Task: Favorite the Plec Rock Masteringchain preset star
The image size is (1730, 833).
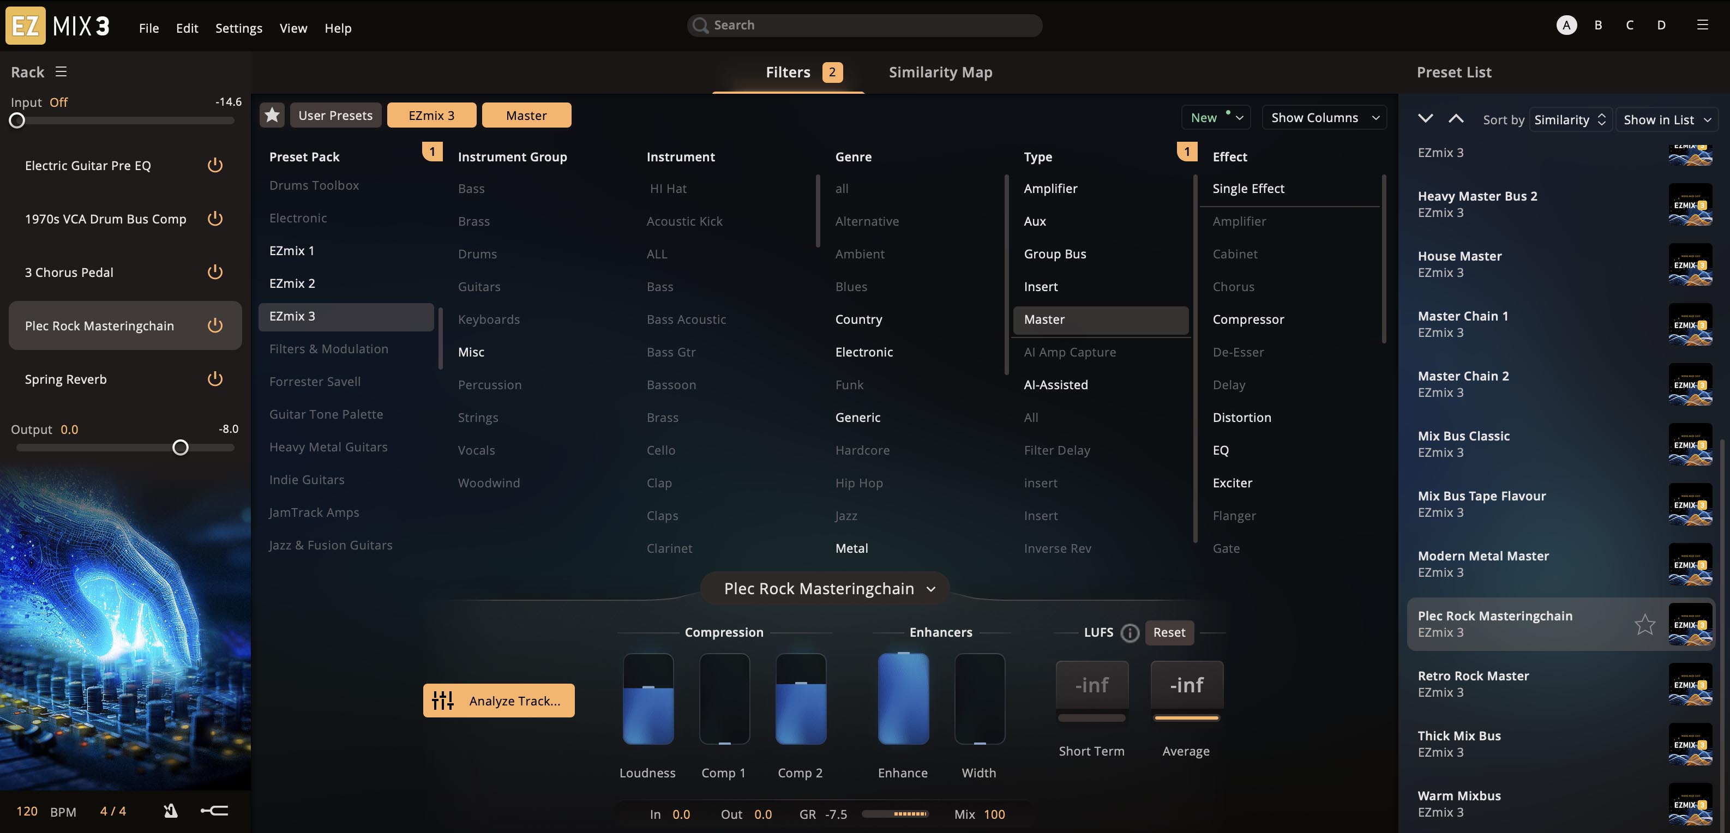Action: (x=1645, y=624)
